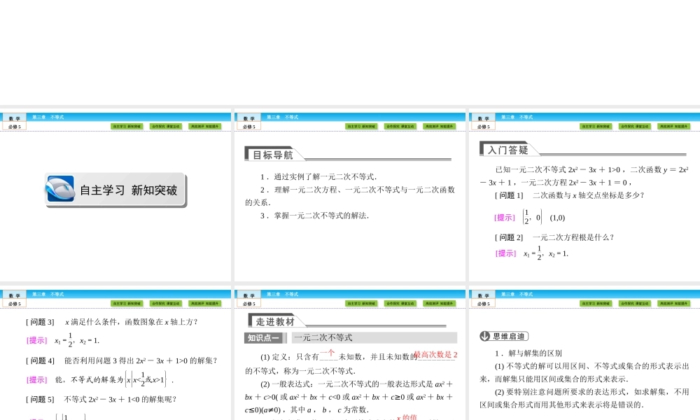This screenshot has height=420, width=700.
Task: Click the blue globe icon beside 自主学习 新知突破 title
Action: (x=60, y=189)
